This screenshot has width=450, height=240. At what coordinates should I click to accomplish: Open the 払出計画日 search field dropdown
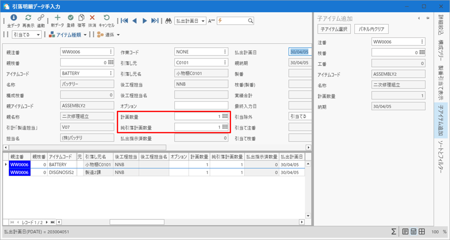(203, 21)
